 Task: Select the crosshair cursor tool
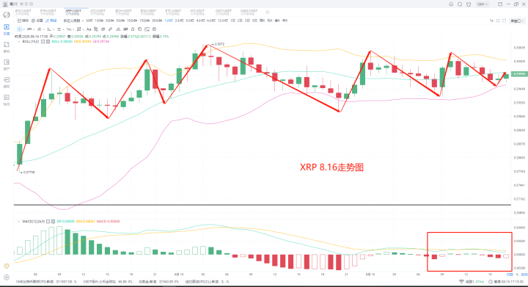pyautogui.click(x=20, y=29)
